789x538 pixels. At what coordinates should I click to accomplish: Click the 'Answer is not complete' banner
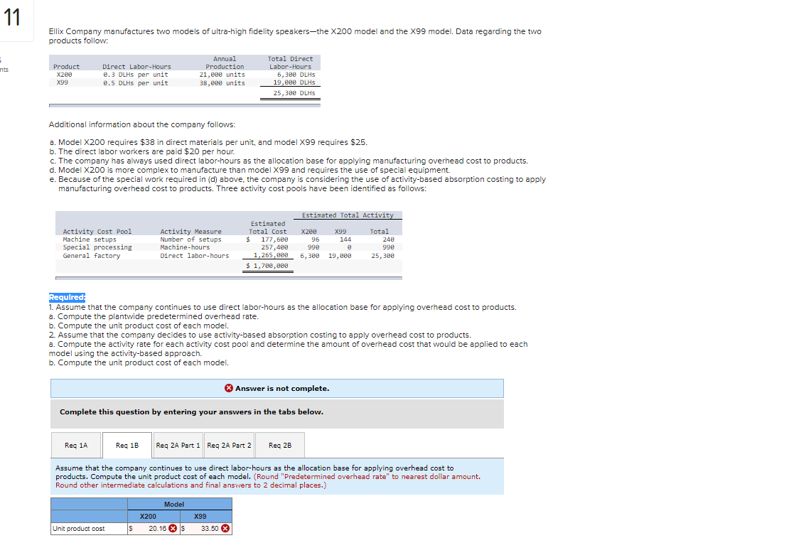[277, 388]
